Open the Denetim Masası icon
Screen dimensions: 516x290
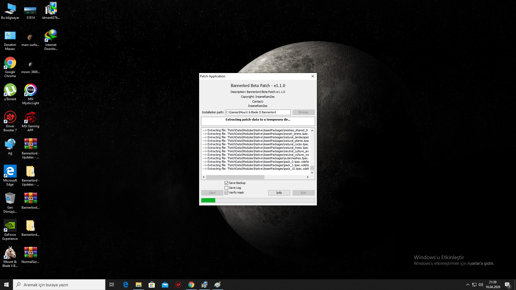[x=10, y=40]
